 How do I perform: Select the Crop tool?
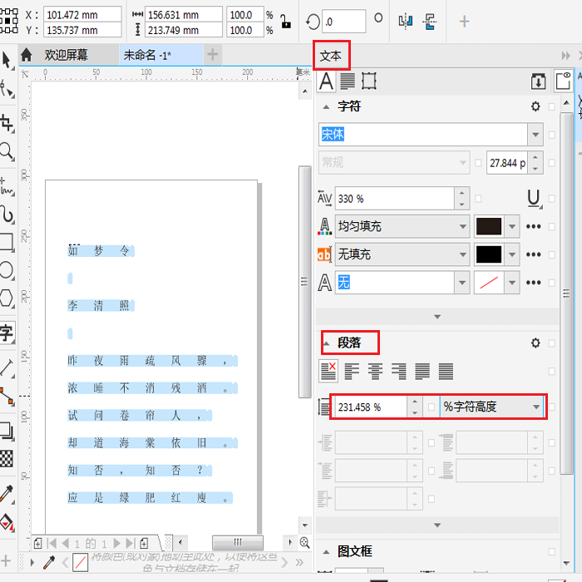click(7, 123)
